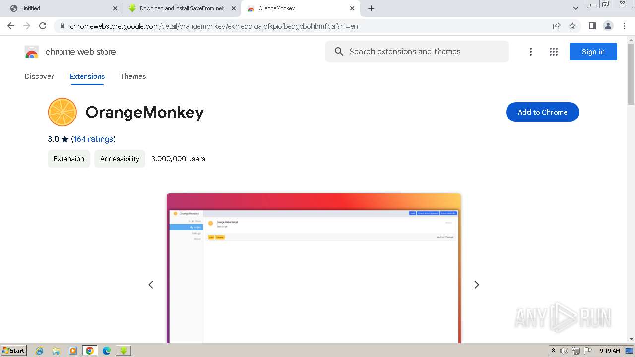Show hidden system tray icons
635x357 pixels.
click(553, 351)
